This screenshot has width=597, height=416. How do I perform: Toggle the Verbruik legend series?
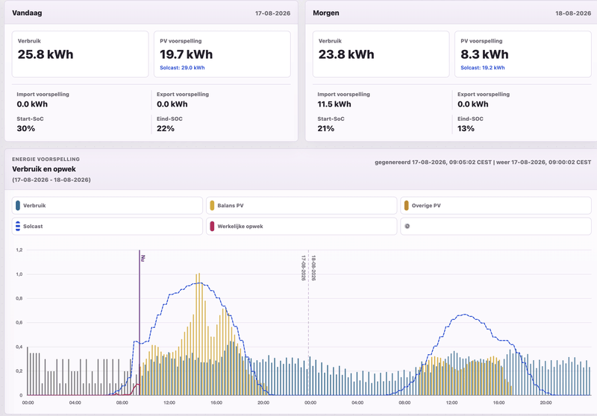[x=107, y=205]
